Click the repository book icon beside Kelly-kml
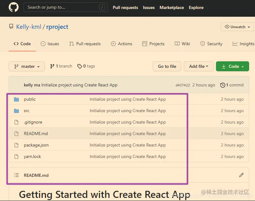255x201 pixels. pyautogui.click(x=11, y=27)
